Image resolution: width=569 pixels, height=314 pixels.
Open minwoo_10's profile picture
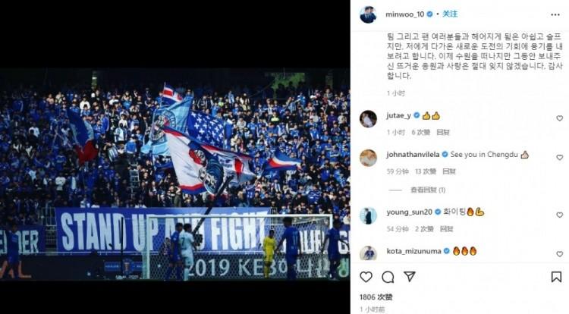click(368, 14)
